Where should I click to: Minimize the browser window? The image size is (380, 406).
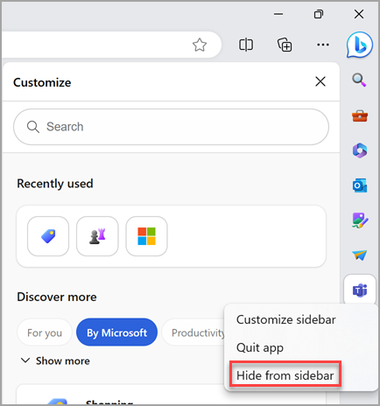(278, 14)
